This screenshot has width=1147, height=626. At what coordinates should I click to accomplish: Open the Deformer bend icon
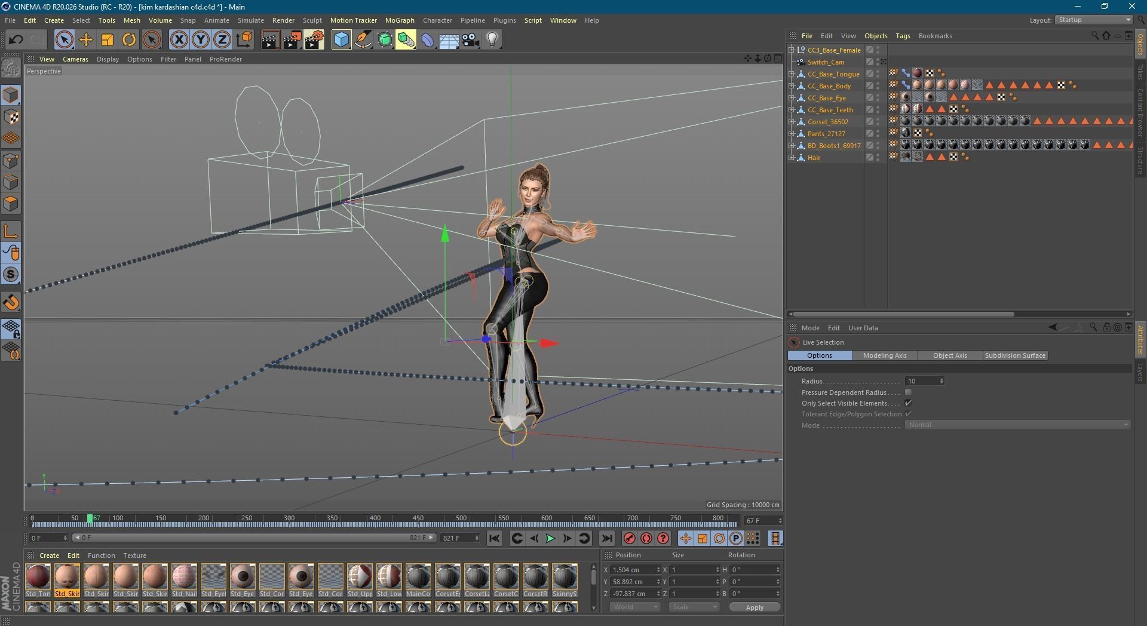(428, 40)
